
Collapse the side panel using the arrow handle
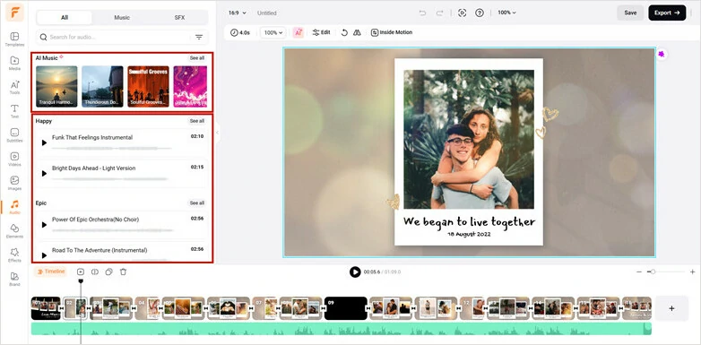click(x=217, y=133)
